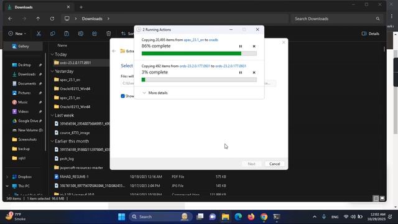
Task: Click the Search Downloads field
Action: click(x=337, y=19)
